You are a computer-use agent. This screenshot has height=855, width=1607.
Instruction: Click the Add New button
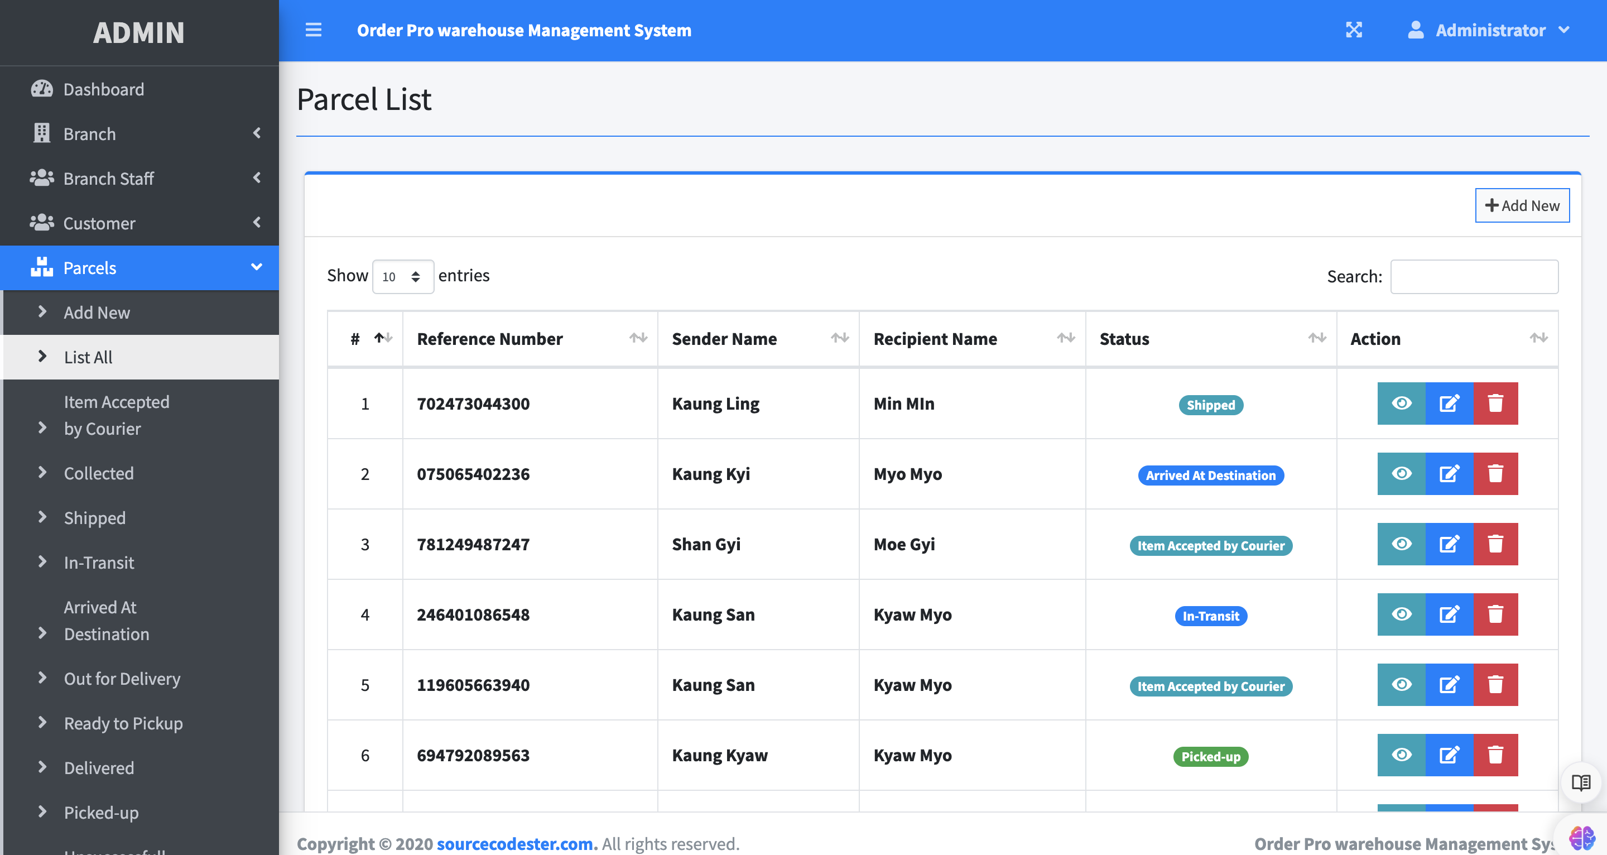(x=1522, y=205)
